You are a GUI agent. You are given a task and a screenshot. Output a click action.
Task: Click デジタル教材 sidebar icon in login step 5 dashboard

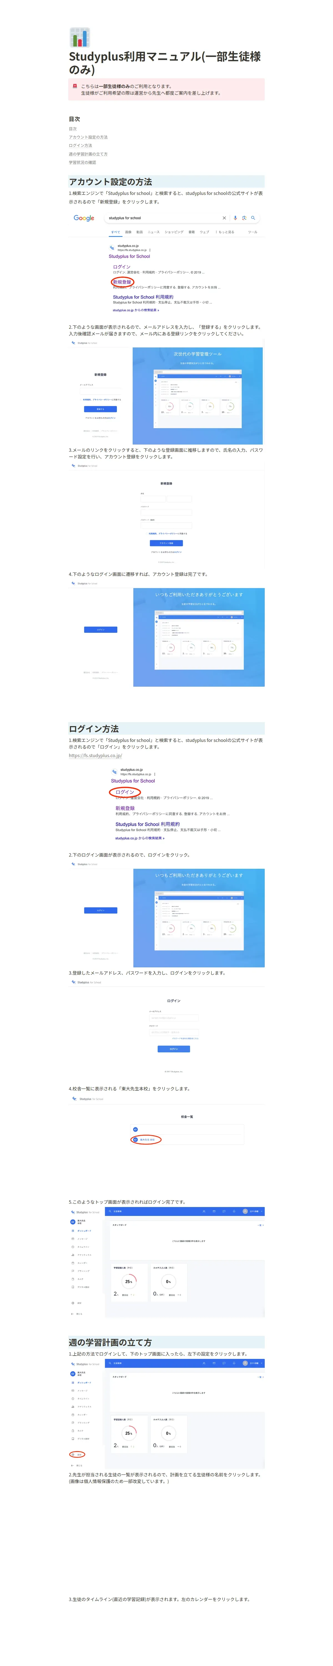73,1287
